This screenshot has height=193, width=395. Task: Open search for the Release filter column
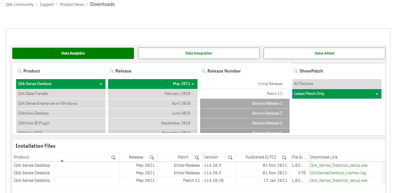tap(111, 71)
